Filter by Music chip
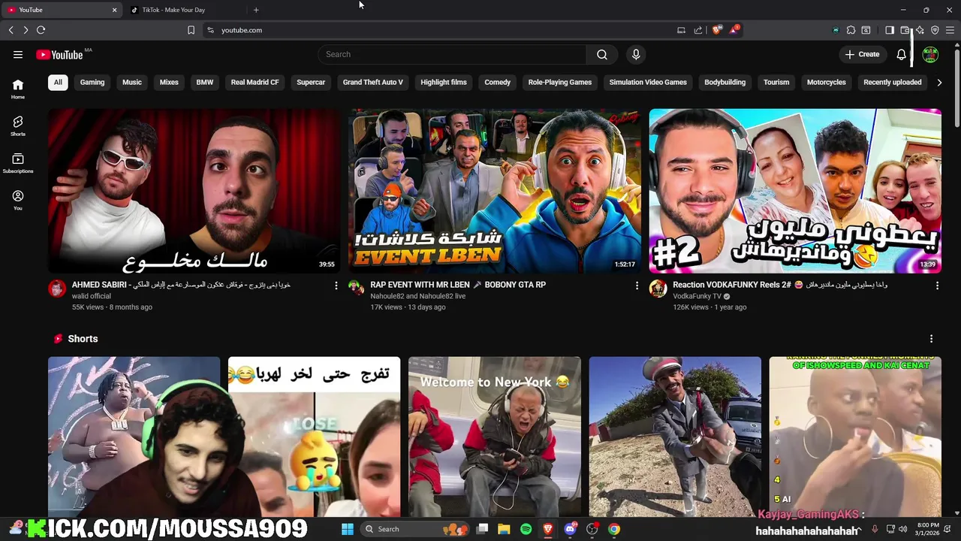 pos(132,82)
